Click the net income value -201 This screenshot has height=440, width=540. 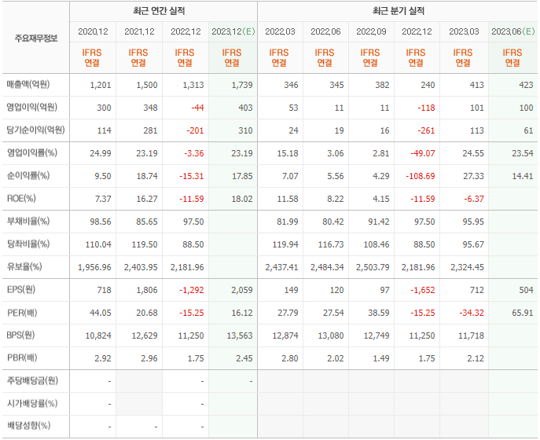coord(195,130)
